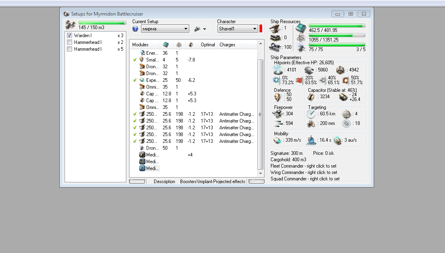Toggle the green checkmark on Expe... module

coord(135,80)
